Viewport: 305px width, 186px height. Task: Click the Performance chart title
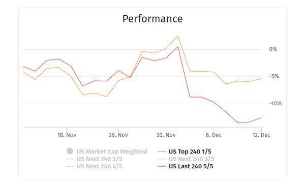[x=152, y=19]
